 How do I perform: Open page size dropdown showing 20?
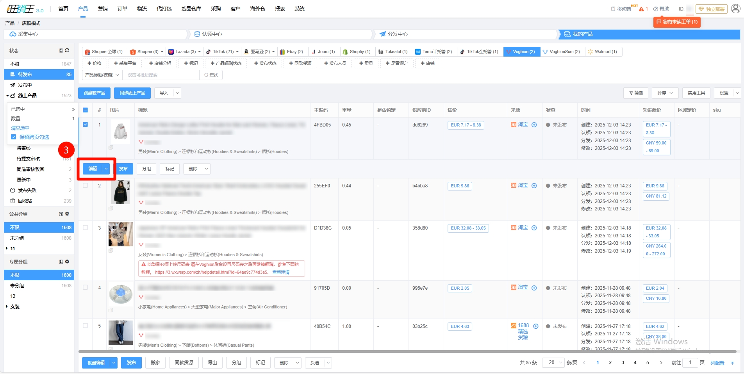[553, 363]
